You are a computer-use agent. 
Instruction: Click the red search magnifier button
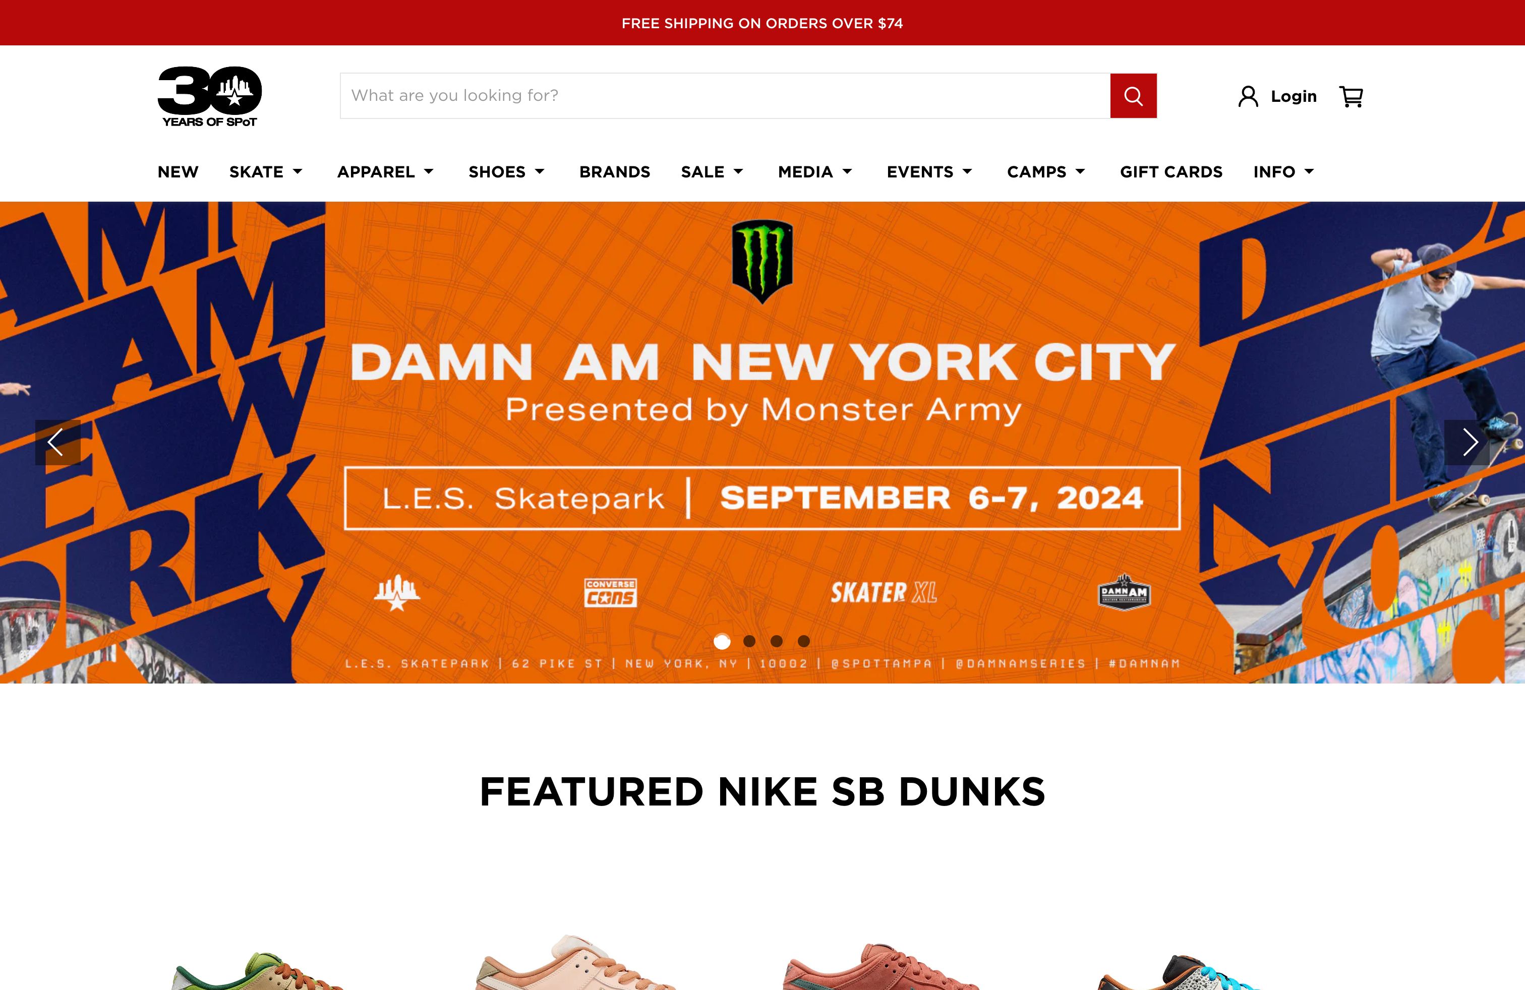pos(1133,96)
